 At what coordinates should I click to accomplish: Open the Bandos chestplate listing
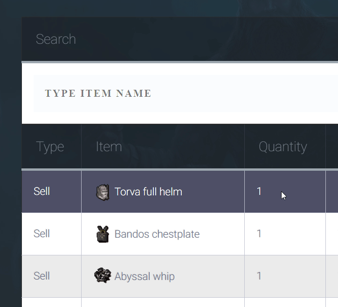pyautogui.click(x=157, y=234)
